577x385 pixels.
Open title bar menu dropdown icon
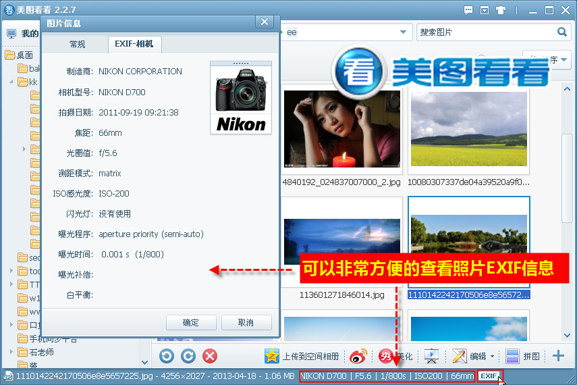click(x=485, y=10)
